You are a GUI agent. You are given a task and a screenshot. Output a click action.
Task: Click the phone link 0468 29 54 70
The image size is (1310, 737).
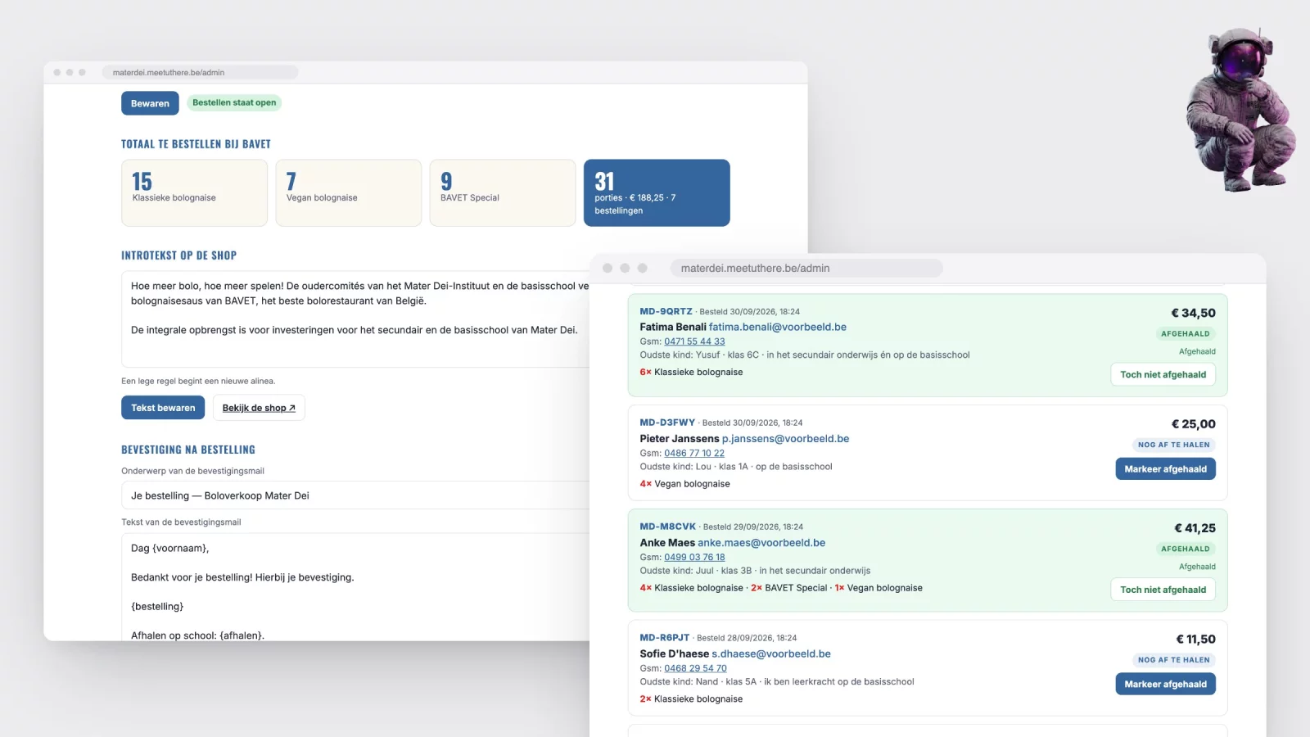point(695,668)
